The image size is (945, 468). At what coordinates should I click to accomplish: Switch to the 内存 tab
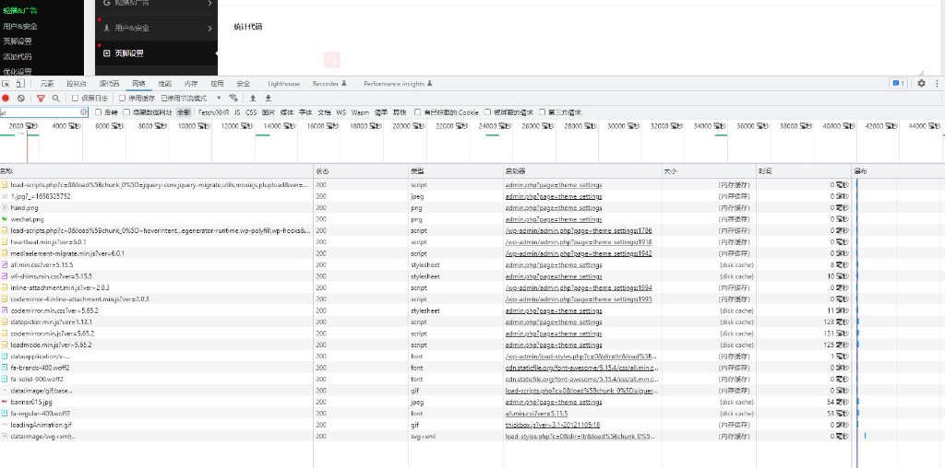[191, 84]
